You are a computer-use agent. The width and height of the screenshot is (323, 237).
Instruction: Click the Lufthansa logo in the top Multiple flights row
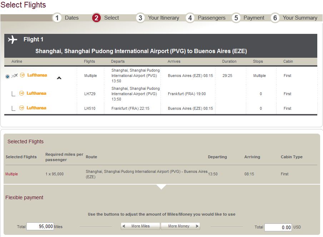33,75
